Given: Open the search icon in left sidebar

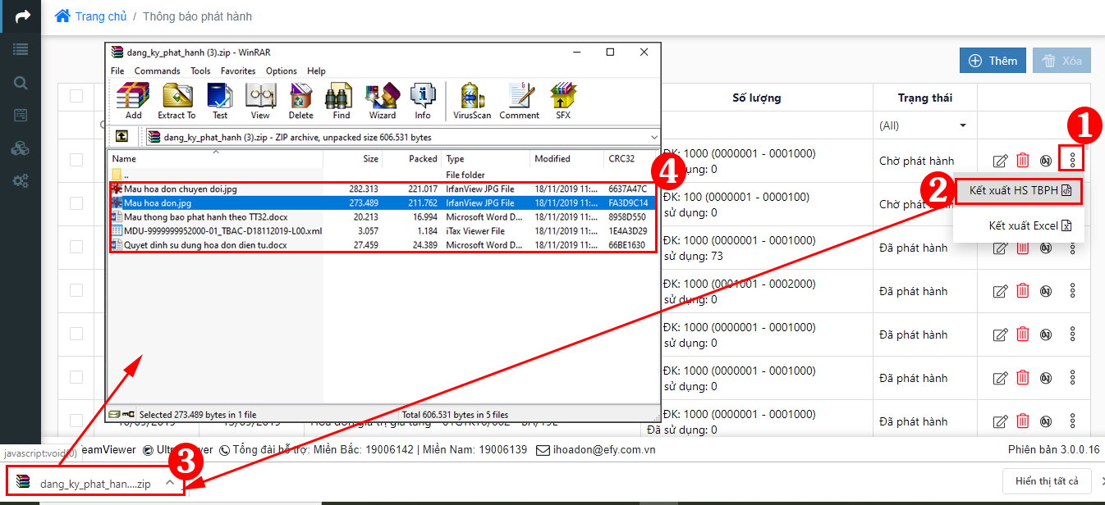Looking at the screenshot, I should 21,83.
